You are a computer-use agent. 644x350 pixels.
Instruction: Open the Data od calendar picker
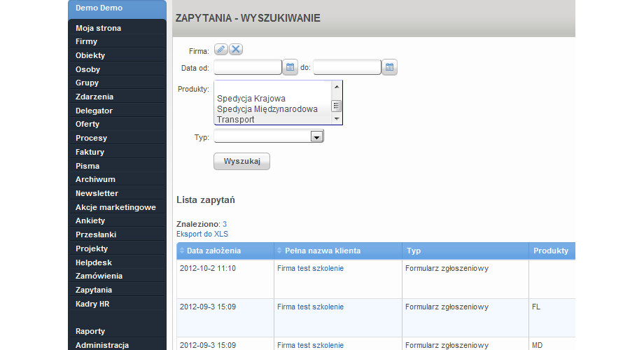290,67
